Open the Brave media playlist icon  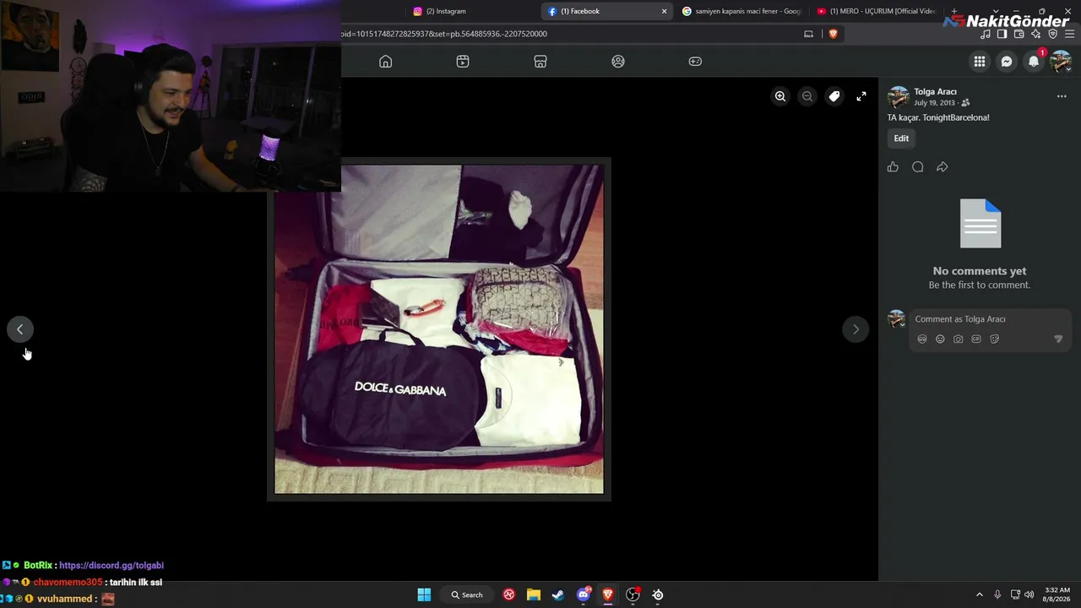coord(986,34)
